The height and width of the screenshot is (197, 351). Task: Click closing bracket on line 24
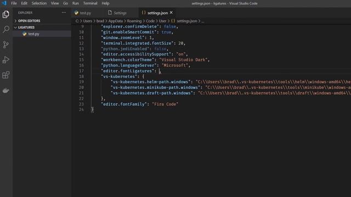tap(93, 109)
